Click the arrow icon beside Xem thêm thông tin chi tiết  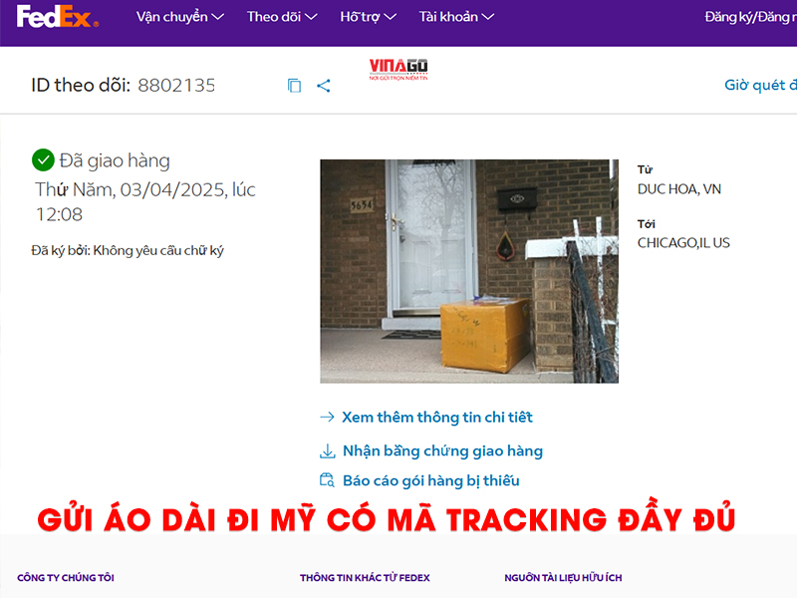click(x=327, y=417)
